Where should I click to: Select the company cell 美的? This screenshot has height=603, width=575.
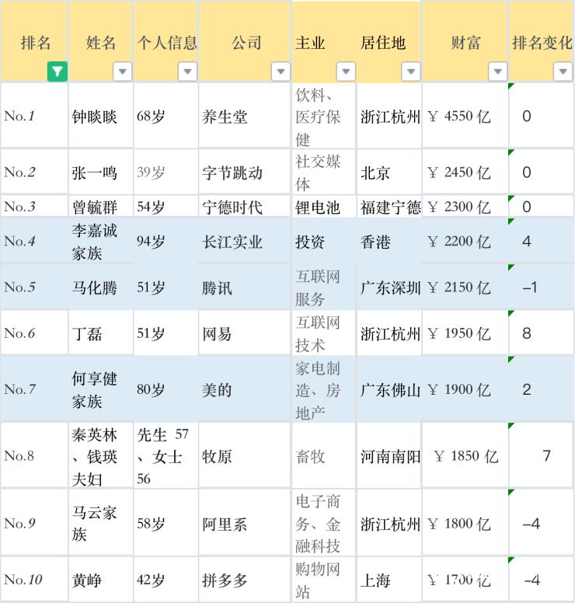(245, 389)
